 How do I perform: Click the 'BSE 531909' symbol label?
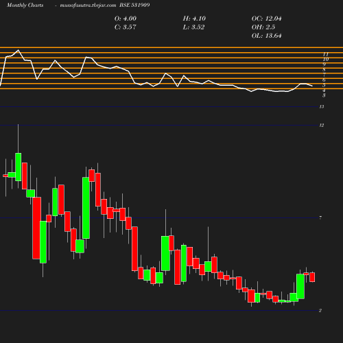[134, 5]
